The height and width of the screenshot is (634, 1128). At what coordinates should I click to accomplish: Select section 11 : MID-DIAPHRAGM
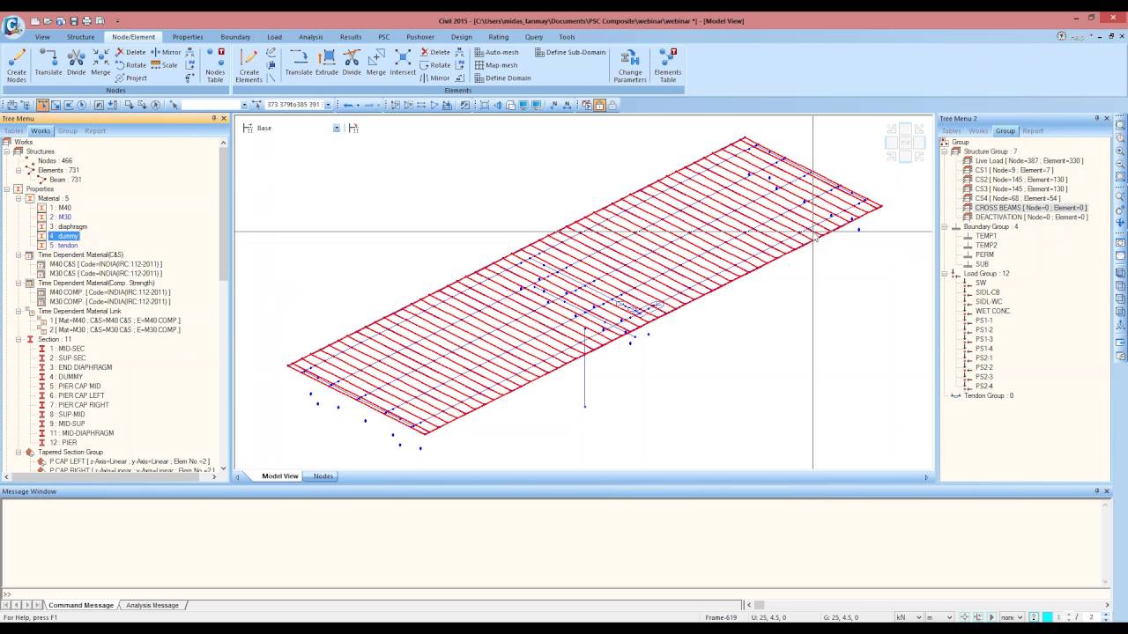pos(81,433)
